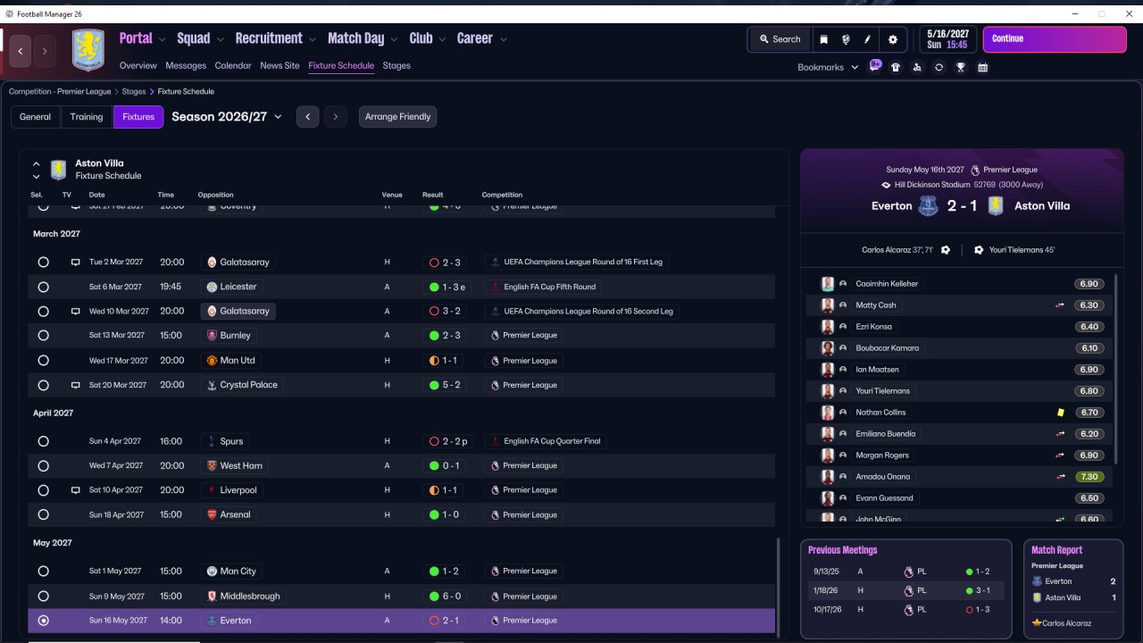
Task: Click the trophy icon in the bookmarks bar
Action: (961, 67)
